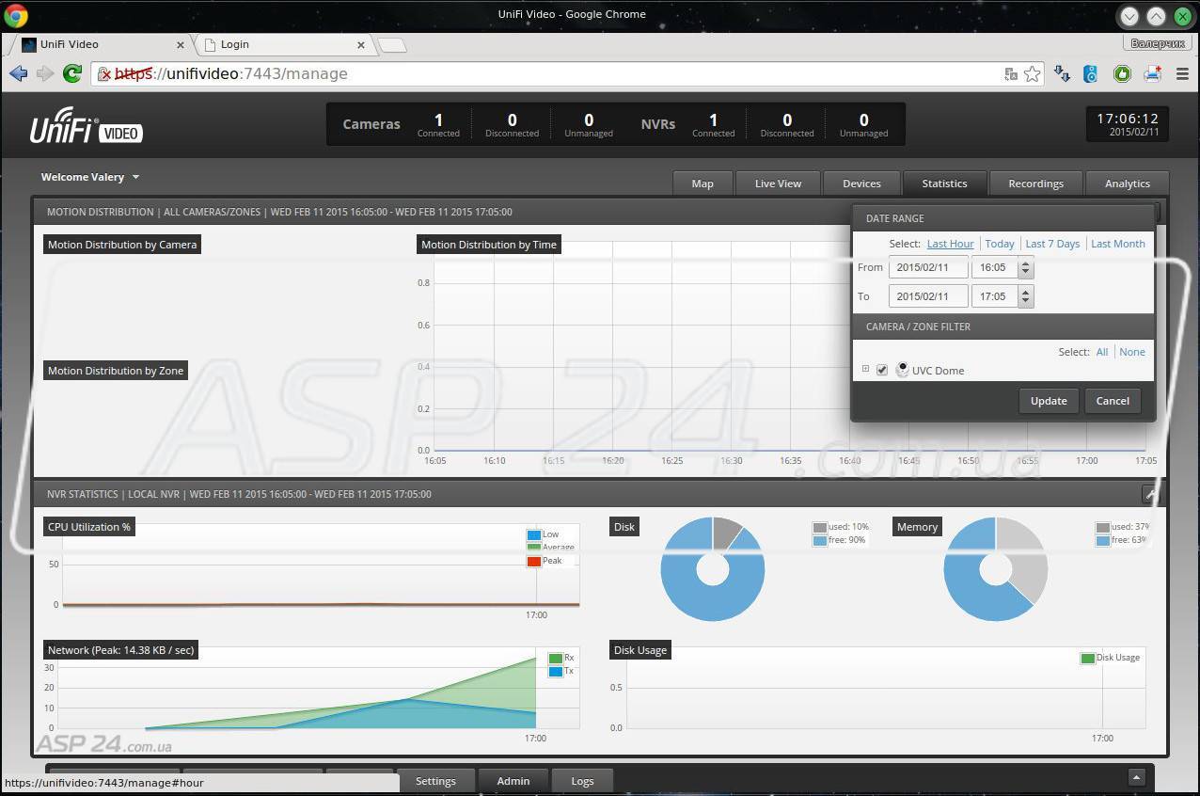This screenshot has height=796, width=1200.
Task: Click the UniFi Video logo
Action: coord(86,125)
